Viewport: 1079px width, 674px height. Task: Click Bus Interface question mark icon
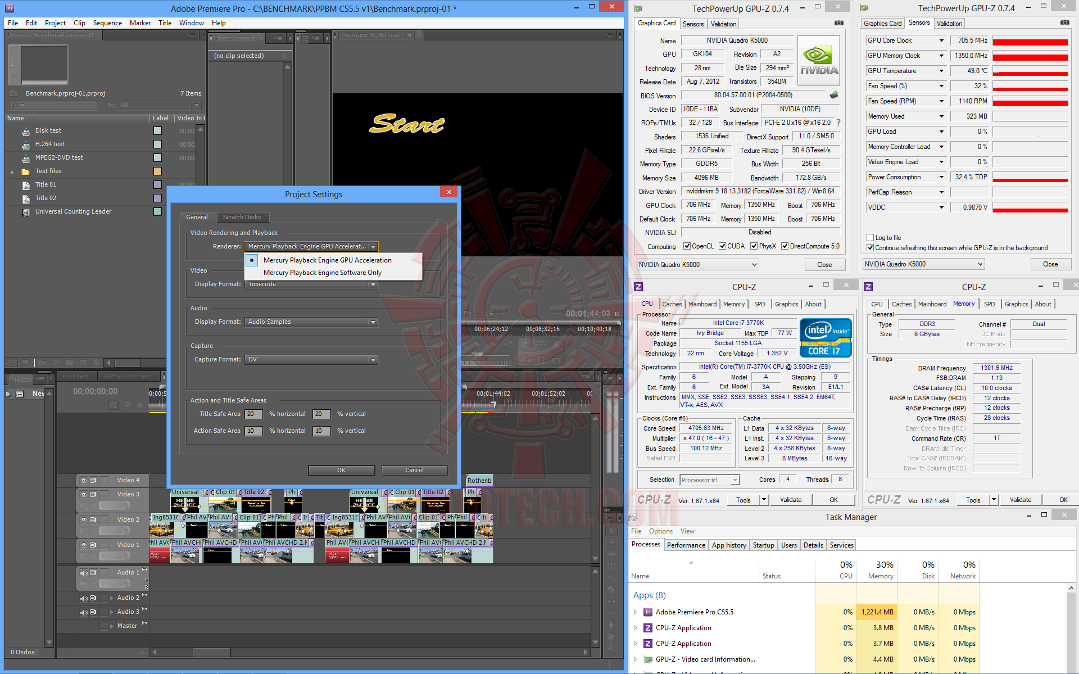point(838,123)
